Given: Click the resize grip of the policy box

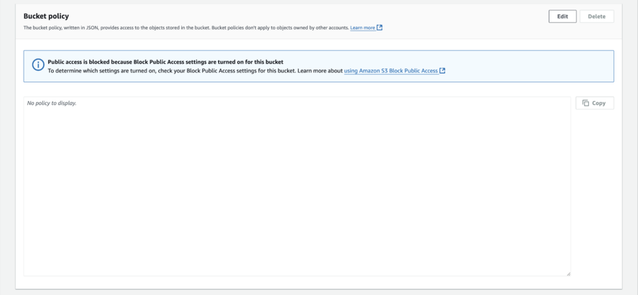Looking at the screenshot, I should tap(568, 273).
